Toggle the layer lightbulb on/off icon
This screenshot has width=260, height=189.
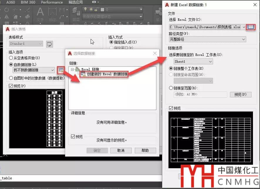coord(85,9)
